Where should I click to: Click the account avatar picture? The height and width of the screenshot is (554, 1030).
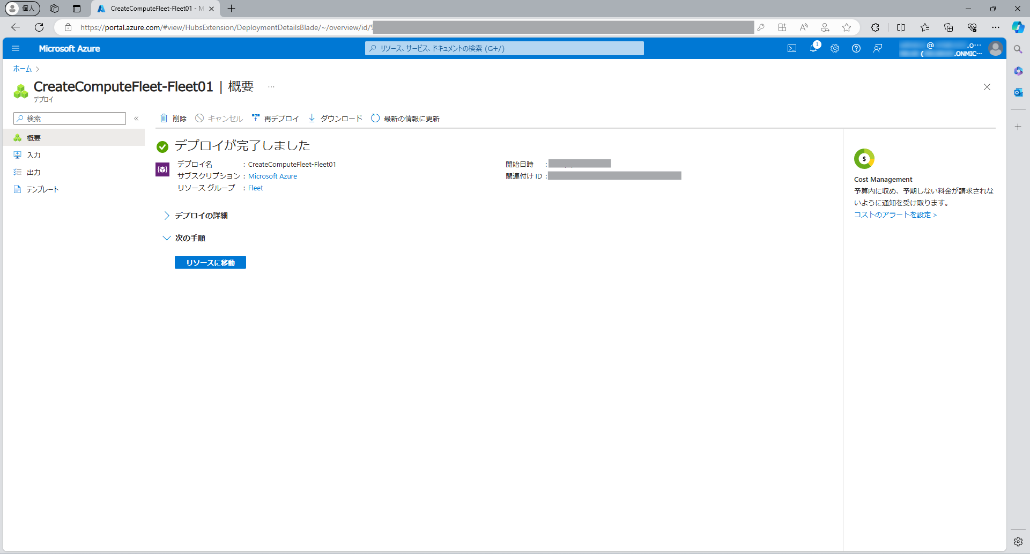(996, 48)
